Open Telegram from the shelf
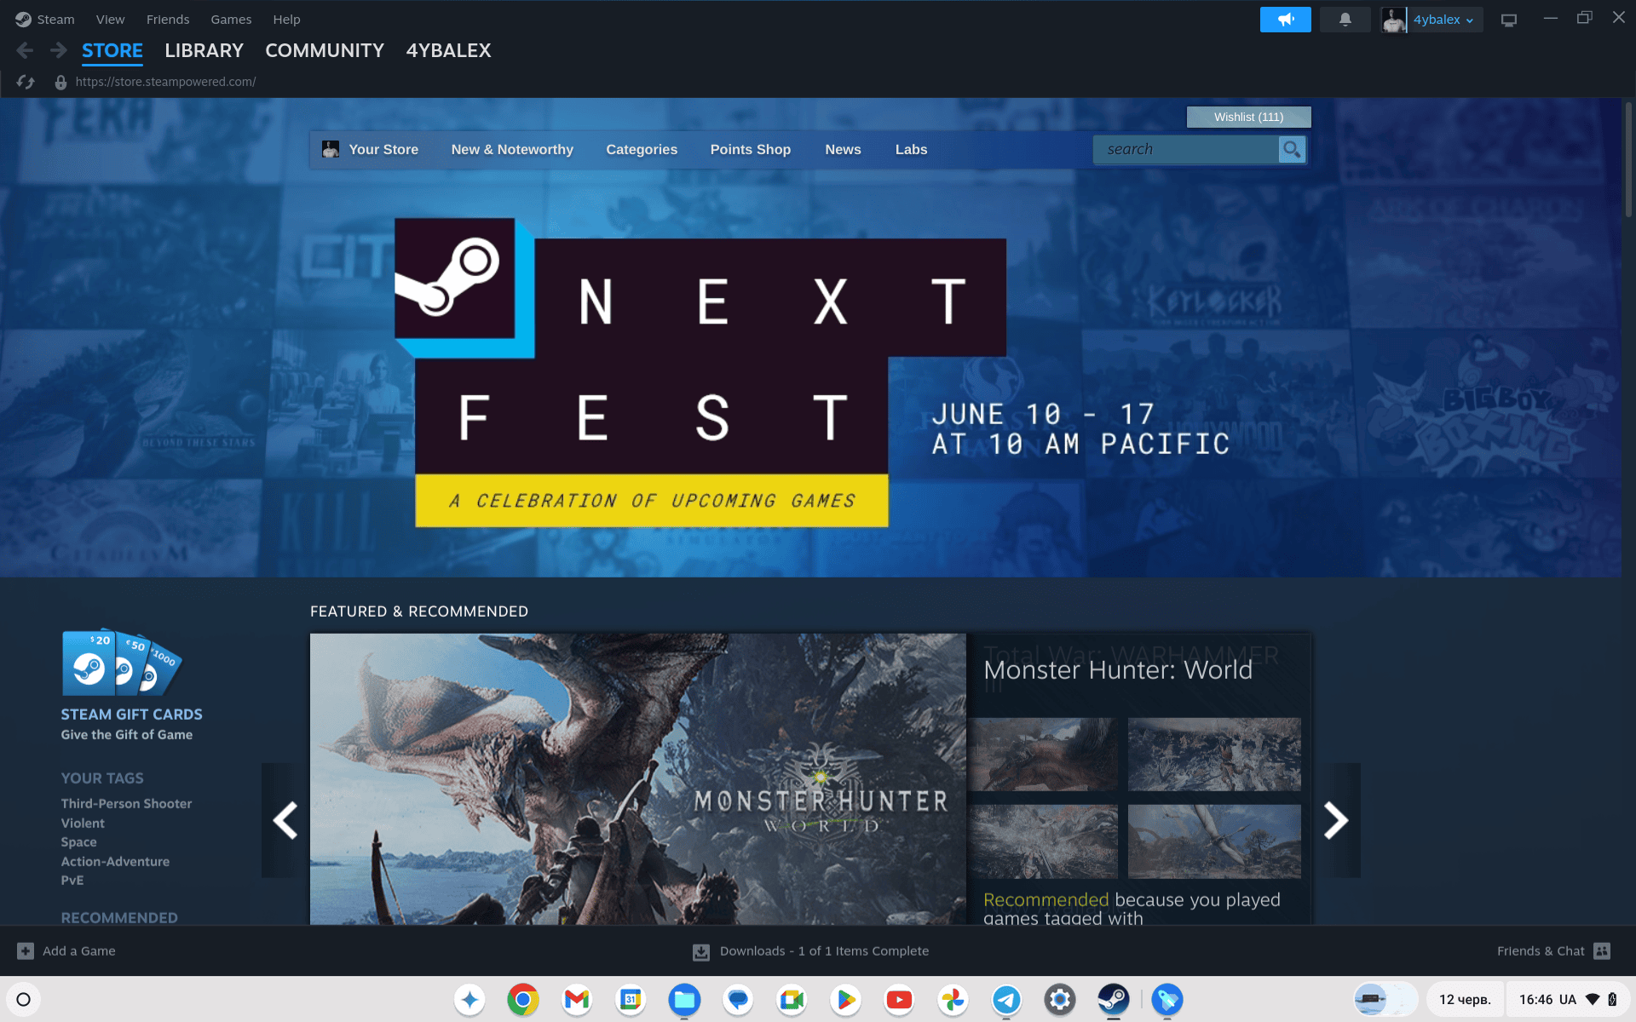1636x1022 pixels. pyautogui.click(x=1006, y=999)
